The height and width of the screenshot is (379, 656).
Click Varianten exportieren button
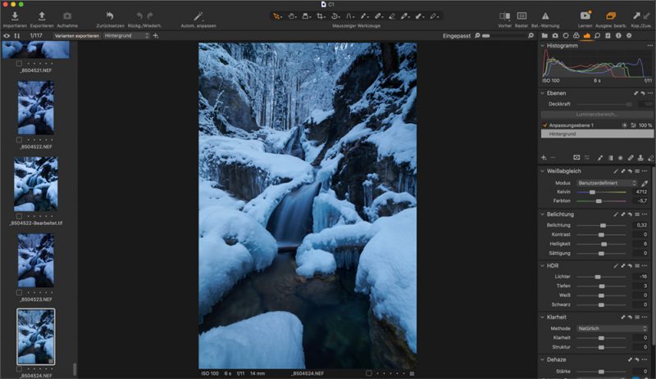pos(77,36)
